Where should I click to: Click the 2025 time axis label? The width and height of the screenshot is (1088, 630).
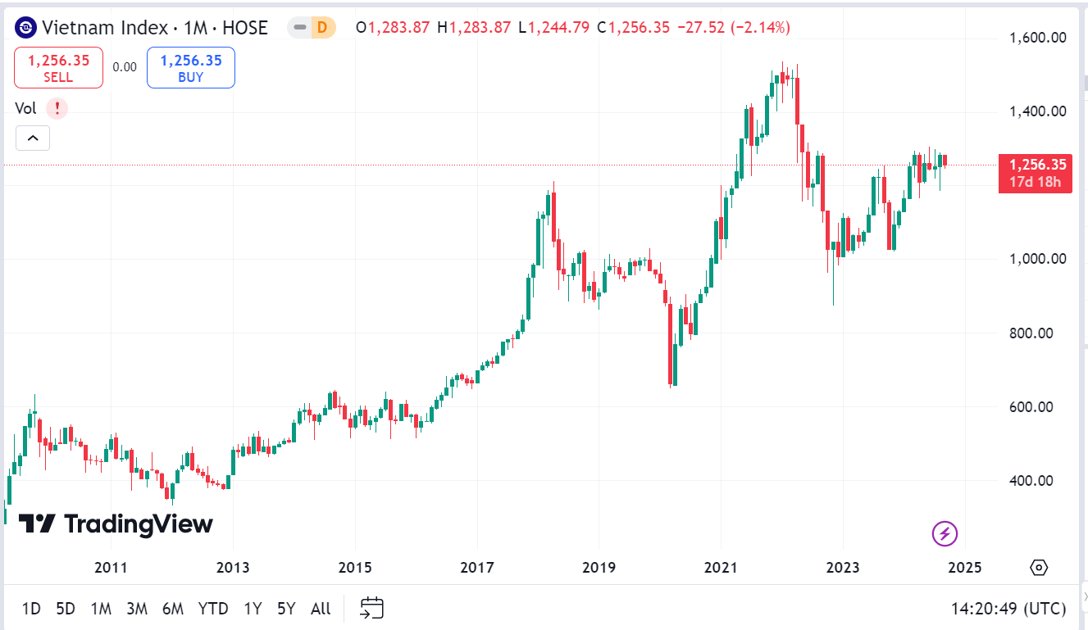pyautogui.click(x=964, y=568)
